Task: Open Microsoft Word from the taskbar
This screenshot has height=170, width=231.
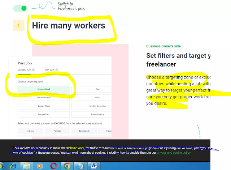Action: tap(94, 166)
